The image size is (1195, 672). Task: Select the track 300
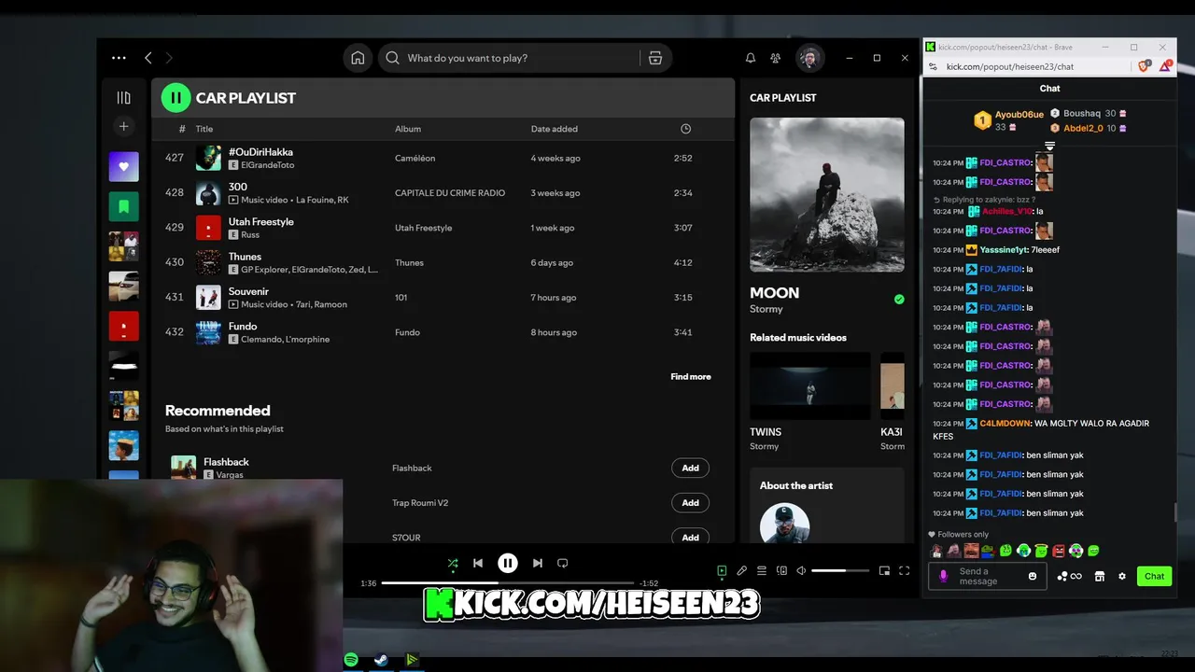tap(238, 187)
